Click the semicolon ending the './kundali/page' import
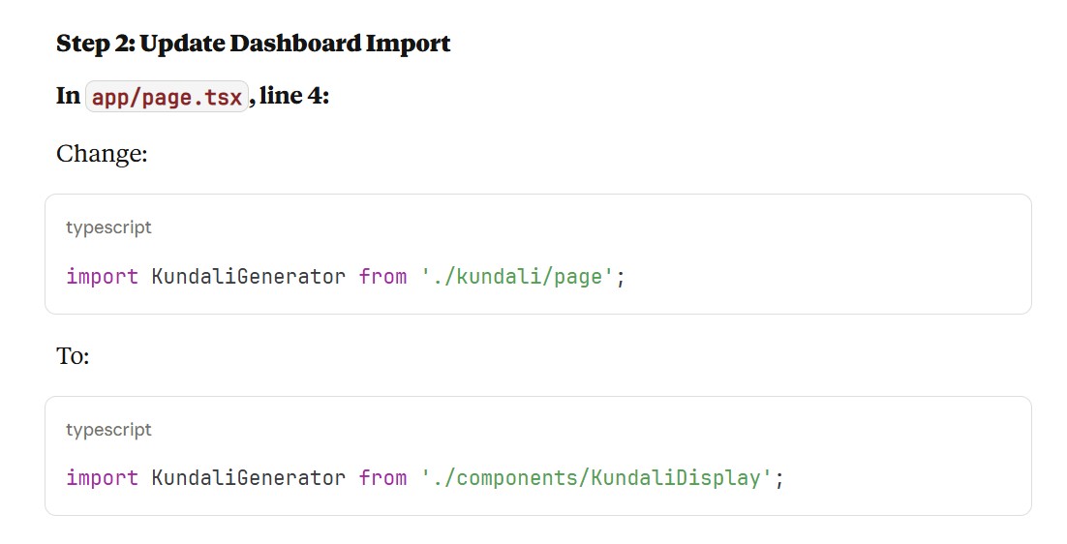Image resolution: width=1067 pixels, height=544 pixels. [x=621, y=278]
